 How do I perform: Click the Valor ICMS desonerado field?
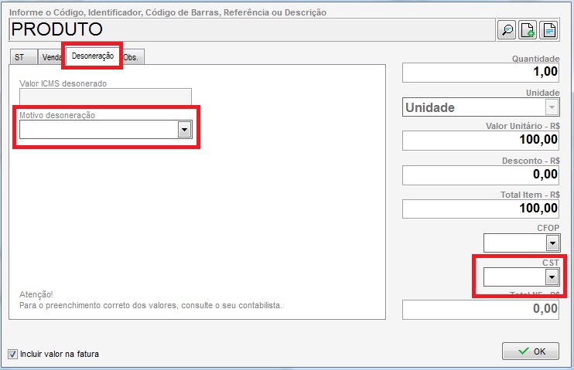pos(105,97)
